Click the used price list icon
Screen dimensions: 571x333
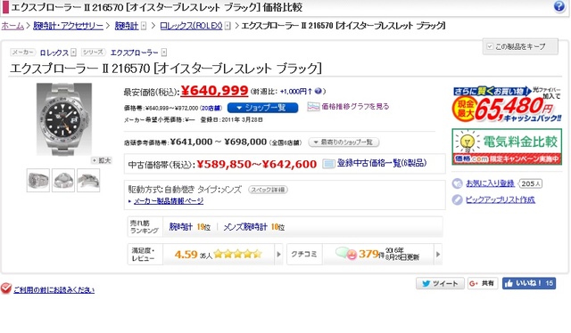[x=328, y=164]
